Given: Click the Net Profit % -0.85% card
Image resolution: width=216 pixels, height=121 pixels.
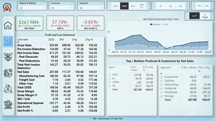Looking at the screenshot, I should 90,23.
